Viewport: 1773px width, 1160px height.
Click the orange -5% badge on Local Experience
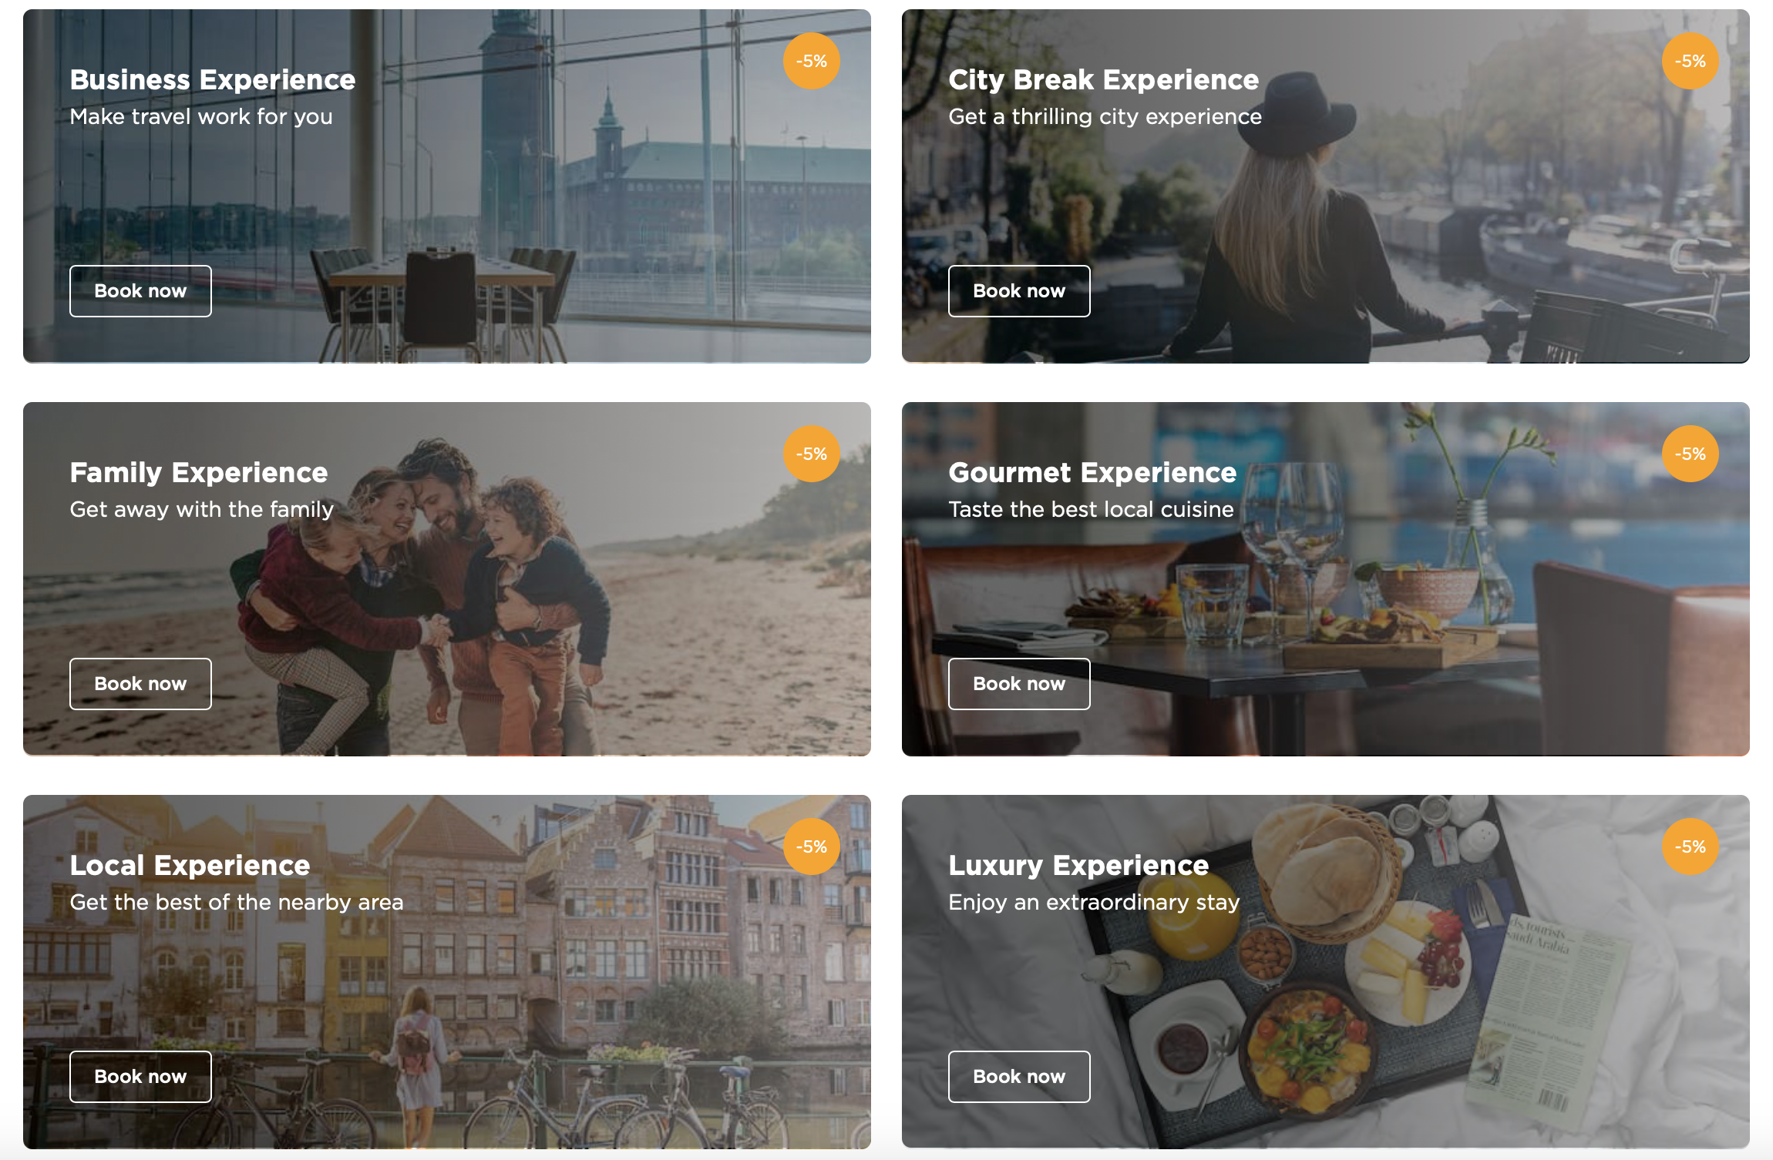pyautogui.click(x=812, y=847)
